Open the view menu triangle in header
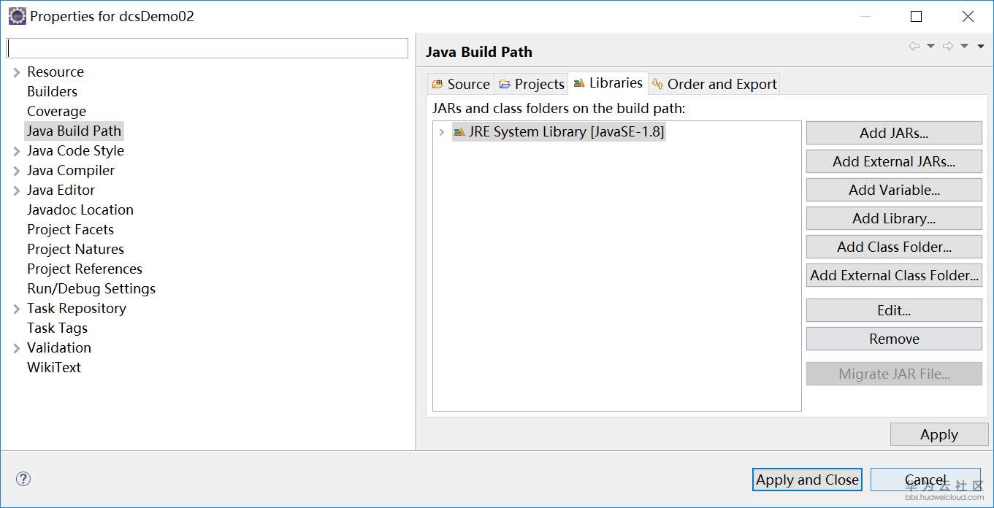Viewport: 994px width, 508px height. 981,46
